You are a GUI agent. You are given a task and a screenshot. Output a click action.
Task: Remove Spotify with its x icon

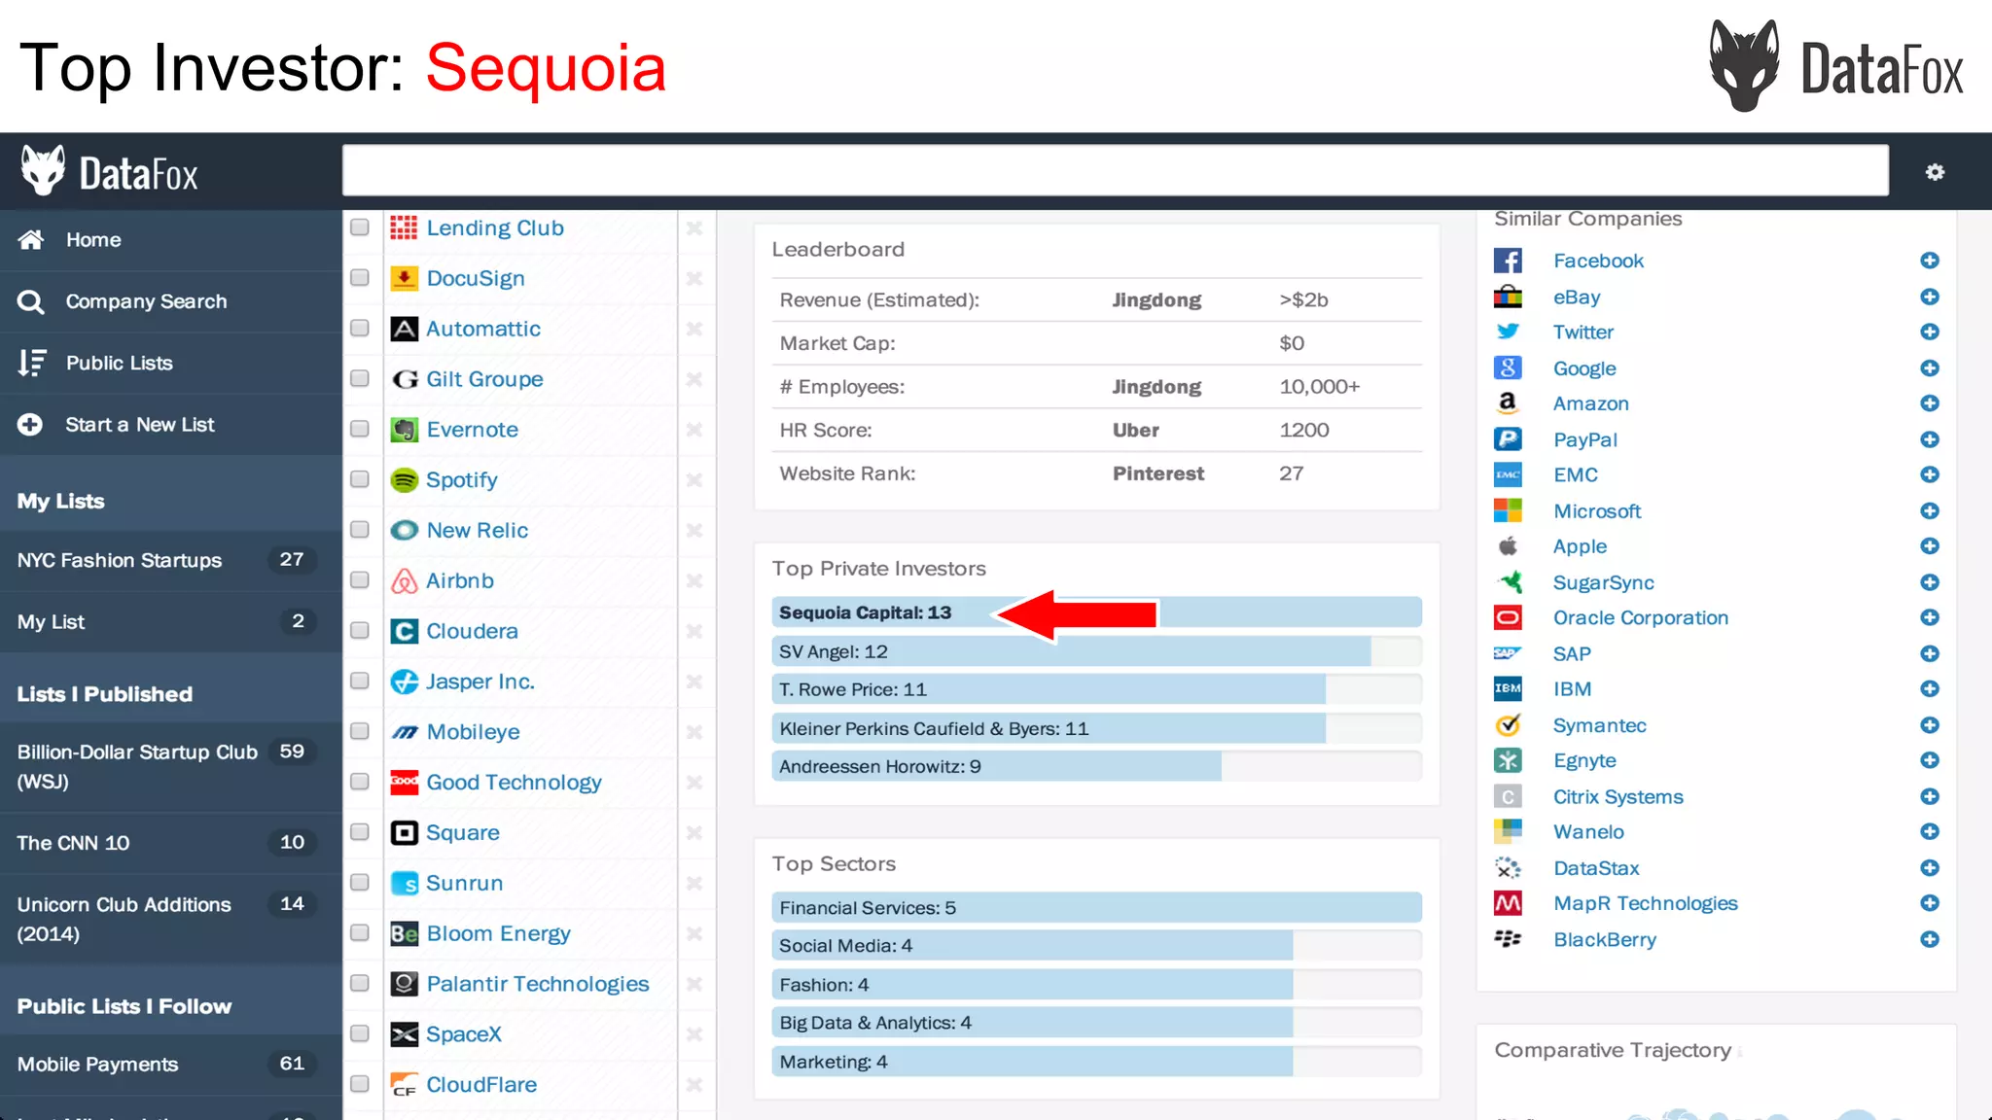(x=694, y=479)
